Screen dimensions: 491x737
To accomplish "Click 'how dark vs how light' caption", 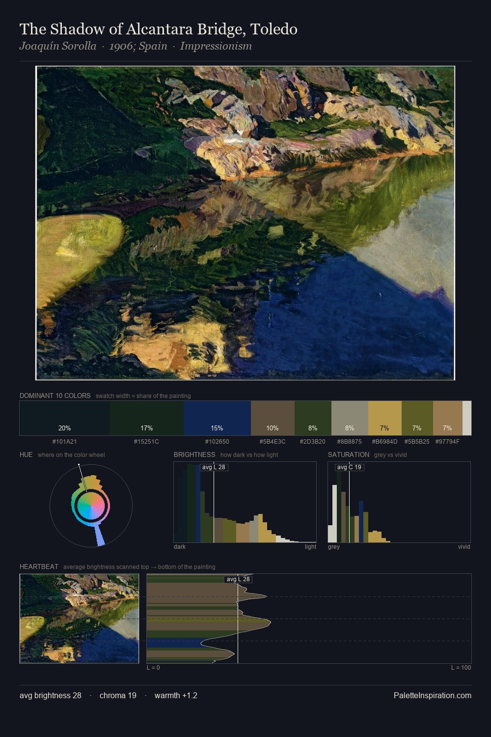I will [x=249, y=454].
